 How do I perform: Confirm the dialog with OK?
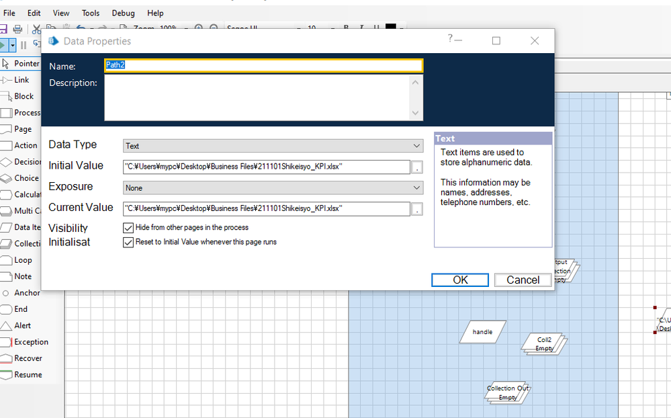pos(460,280)
